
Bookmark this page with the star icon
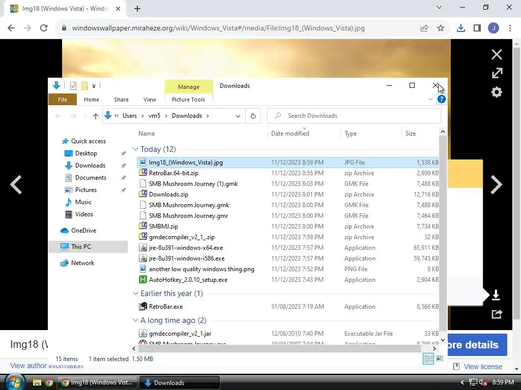441,28
